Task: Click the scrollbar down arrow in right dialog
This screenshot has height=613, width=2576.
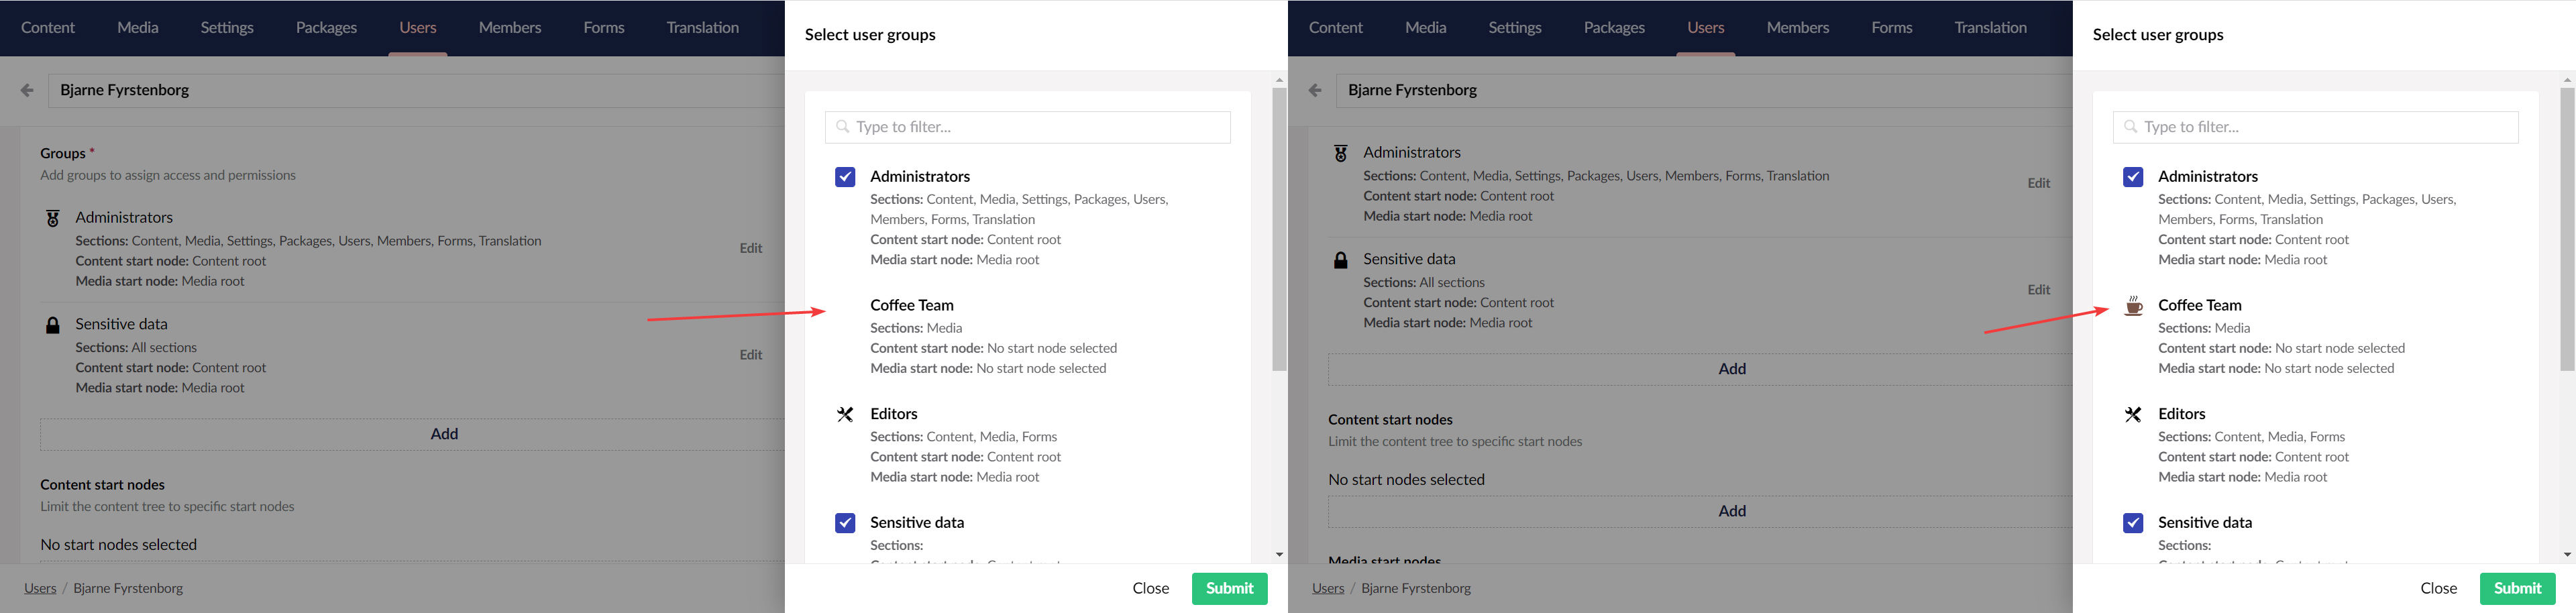Action: click(x=2567, y=555)
